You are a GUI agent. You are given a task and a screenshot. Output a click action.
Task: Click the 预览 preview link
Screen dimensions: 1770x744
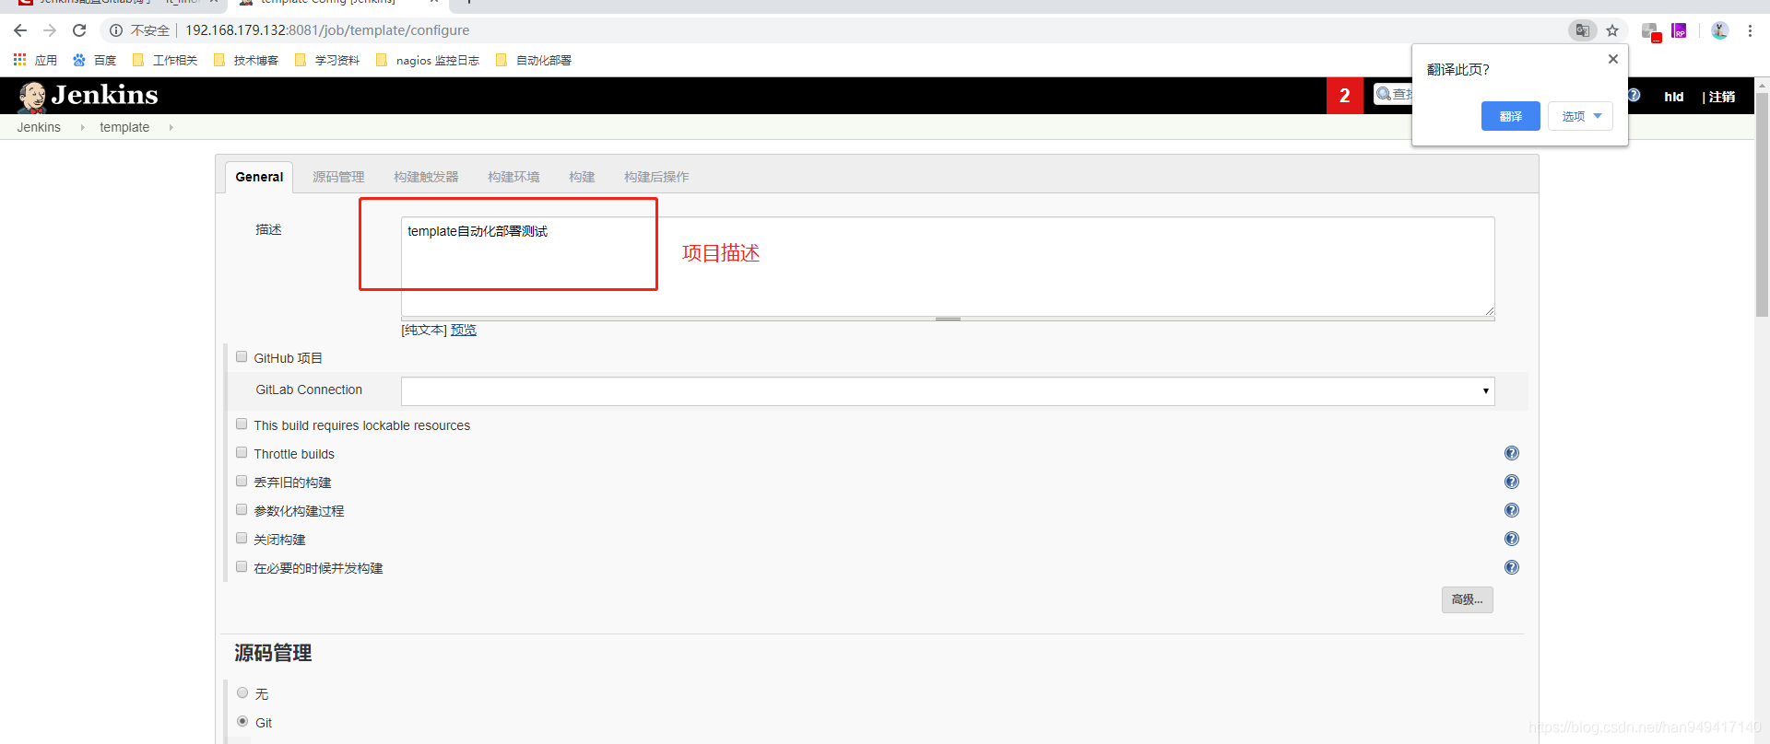tap(464, 330)
